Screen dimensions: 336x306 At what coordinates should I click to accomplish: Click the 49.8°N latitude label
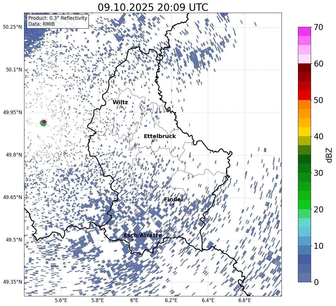(14, 155)
